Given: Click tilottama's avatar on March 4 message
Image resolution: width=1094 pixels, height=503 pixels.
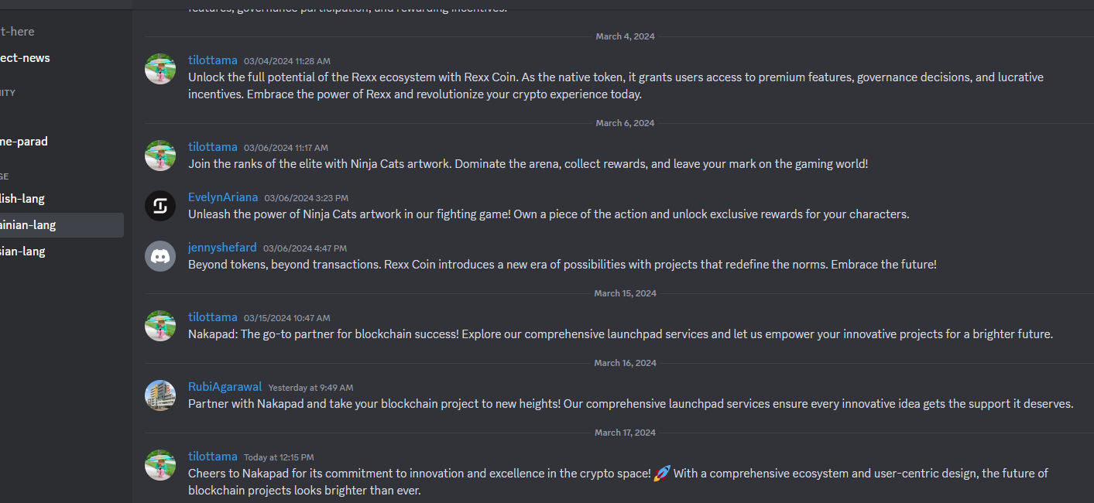Looking at the screenshot, I should click(x=160, y=69).
